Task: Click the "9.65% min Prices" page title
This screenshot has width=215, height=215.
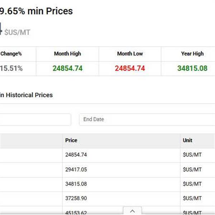Action: 36,11
